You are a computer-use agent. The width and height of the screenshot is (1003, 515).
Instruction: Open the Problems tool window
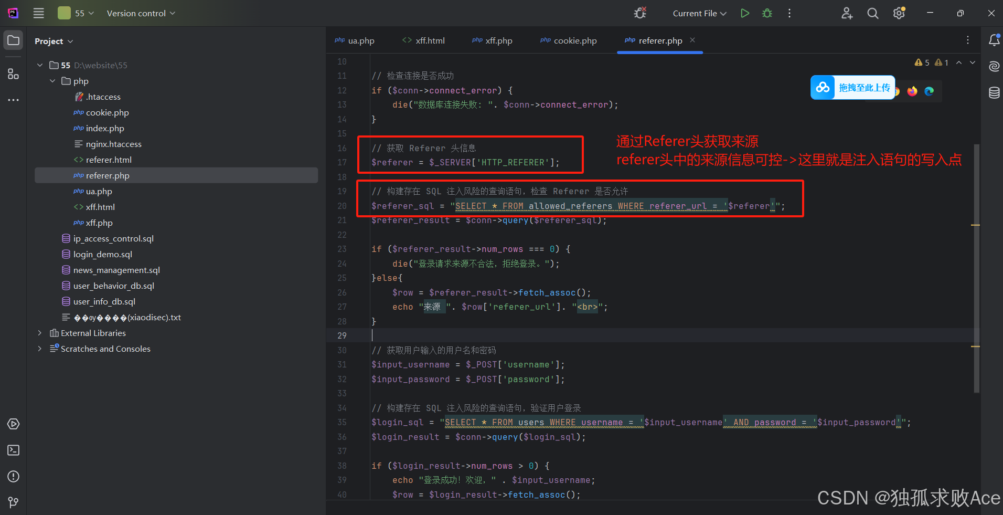(x=13, y=476)
